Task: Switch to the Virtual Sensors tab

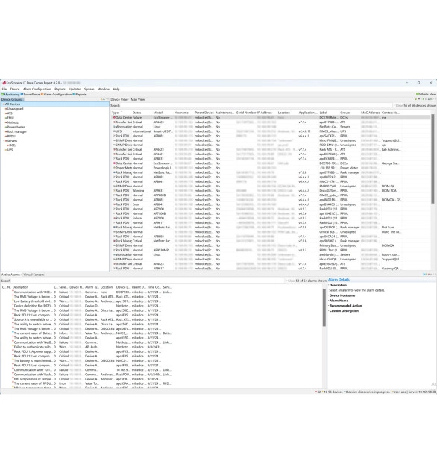Action: [34, 275]
